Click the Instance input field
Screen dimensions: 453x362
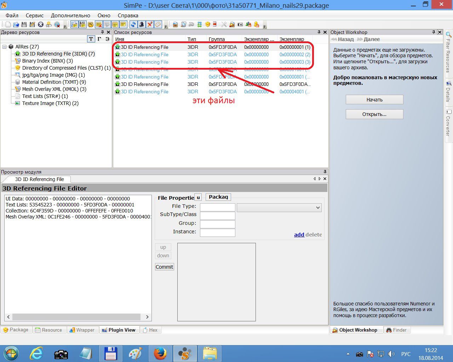tap(217, 232)
